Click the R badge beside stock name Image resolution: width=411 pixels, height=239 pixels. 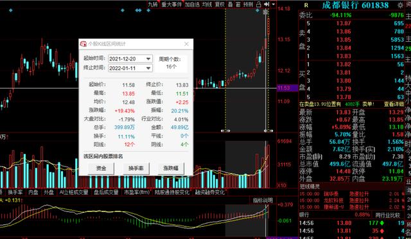tap(306, 5)
